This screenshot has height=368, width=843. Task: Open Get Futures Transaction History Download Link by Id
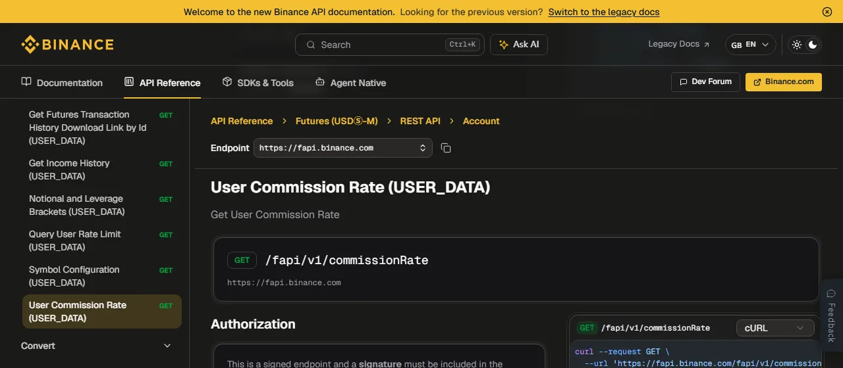coord(101,127)
